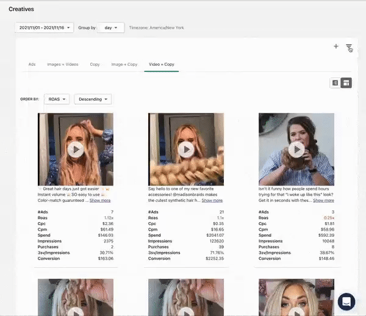Open the filter list icon
This screenshot has width=366, height=316.
pos(348,47)
